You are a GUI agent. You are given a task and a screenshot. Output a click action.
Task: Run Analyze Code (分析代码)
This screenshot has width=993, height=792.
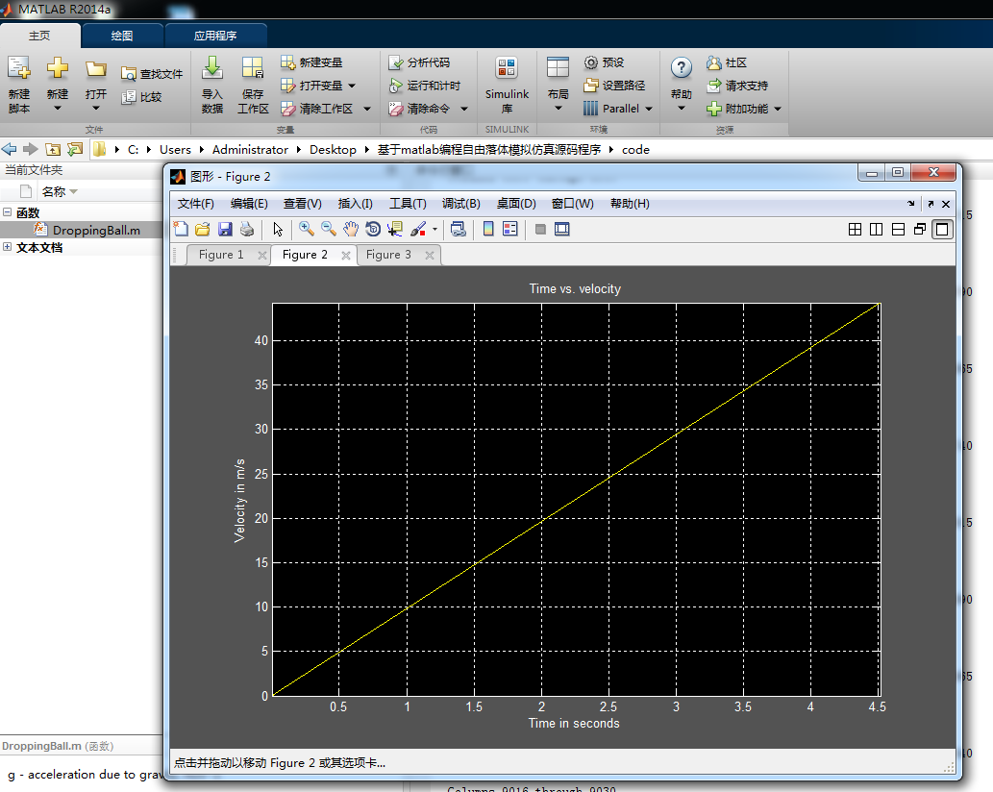419,62
